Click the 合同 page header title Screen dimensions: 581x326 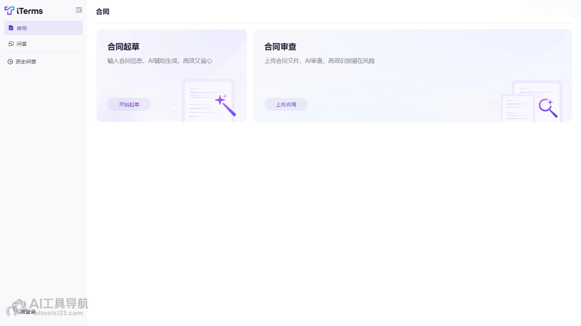103,12
